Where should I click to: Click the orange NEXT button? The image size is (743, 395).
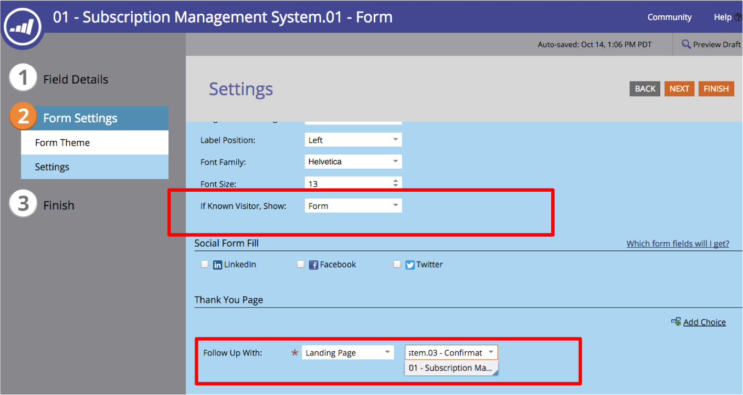[x=679, y=89]
